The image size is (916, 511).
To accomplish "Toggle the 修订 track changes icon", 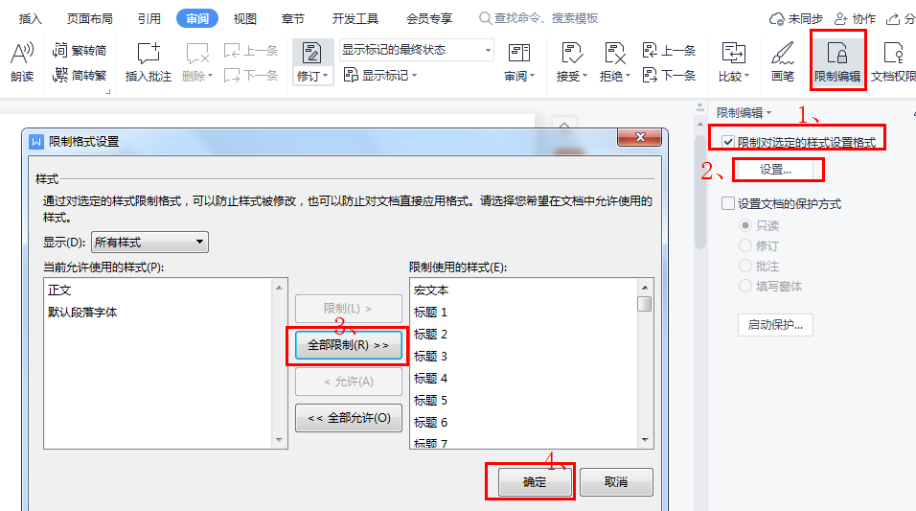I will pyautogui.click(x=311, y=54).
